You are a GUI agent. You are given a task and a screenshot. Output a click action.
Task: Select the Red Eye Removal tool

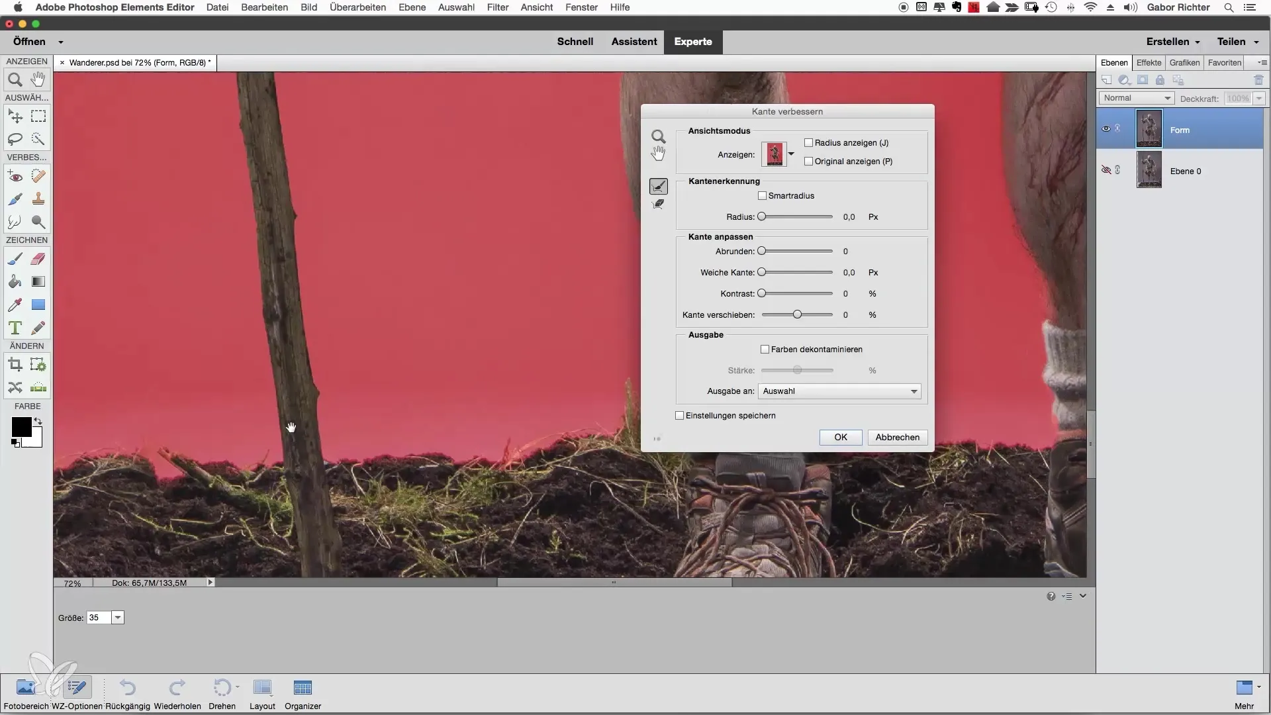[x=15, y=176]
